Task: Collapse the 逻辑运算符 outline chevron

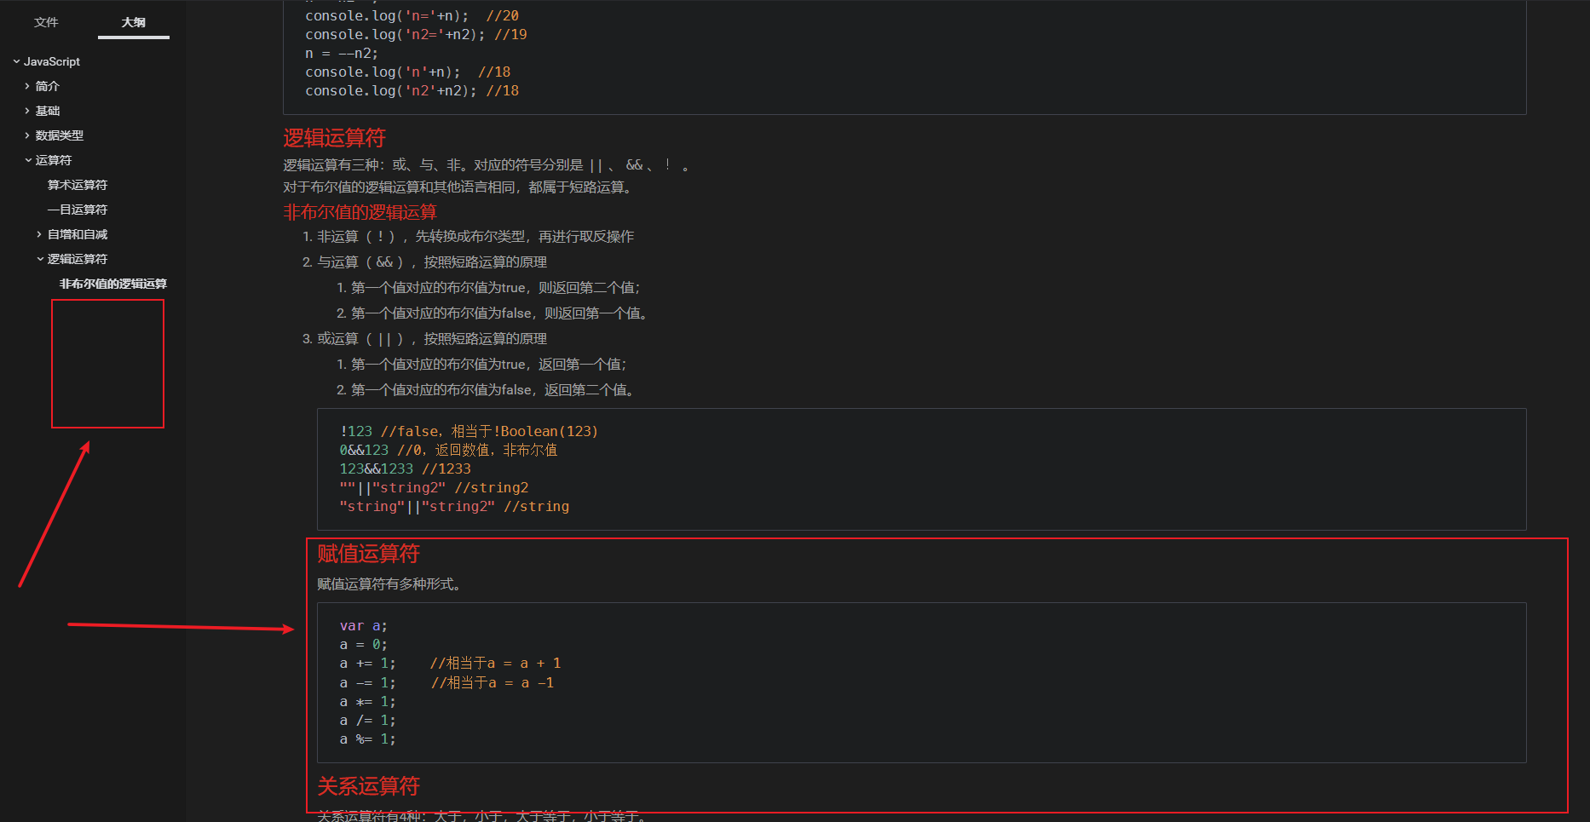Action: (x=39, y=259)
